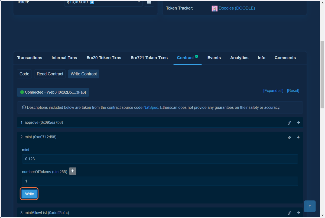Click the back-to-top arrow button
Viewport: 325px width, 218px height.
point(310,206)
